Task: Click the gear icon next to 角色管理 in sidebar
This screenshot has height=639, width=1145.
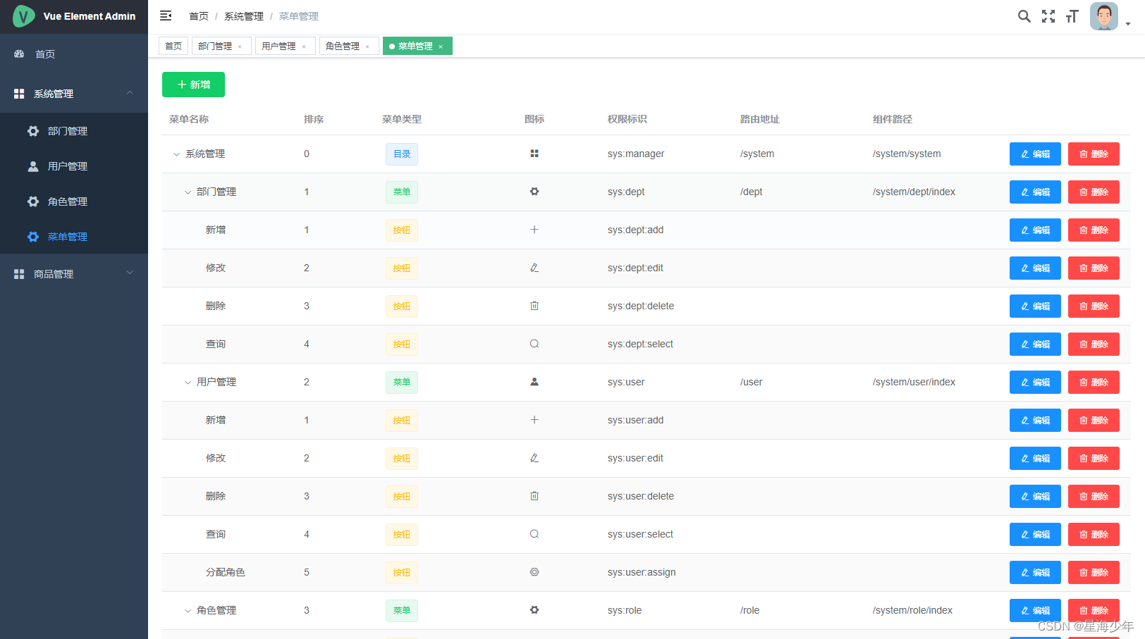Action: 33,201
